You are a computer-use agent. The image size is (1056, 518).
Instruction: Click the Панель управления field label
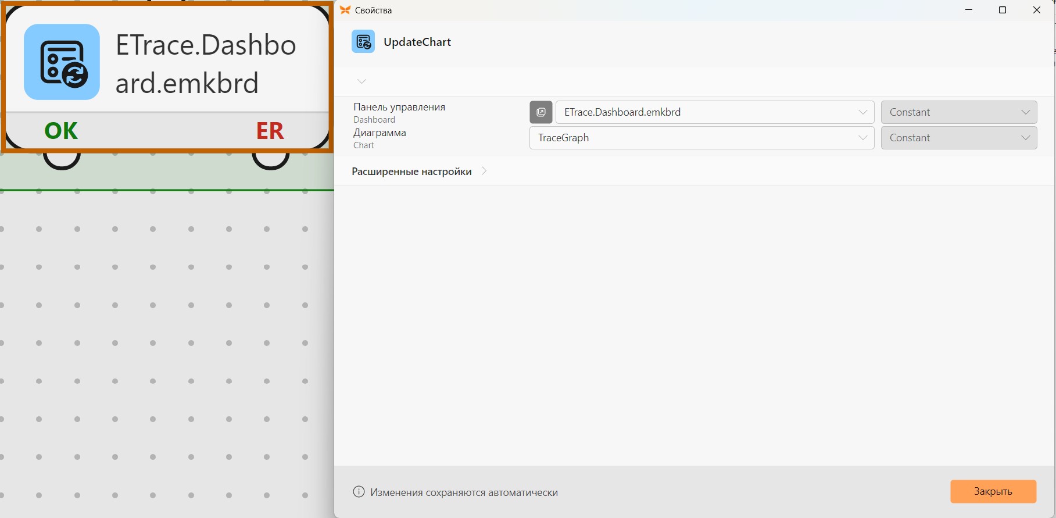point(399,107)
